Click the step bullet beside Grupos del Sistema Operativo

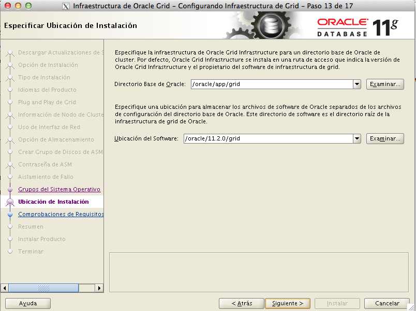(10, 190)
